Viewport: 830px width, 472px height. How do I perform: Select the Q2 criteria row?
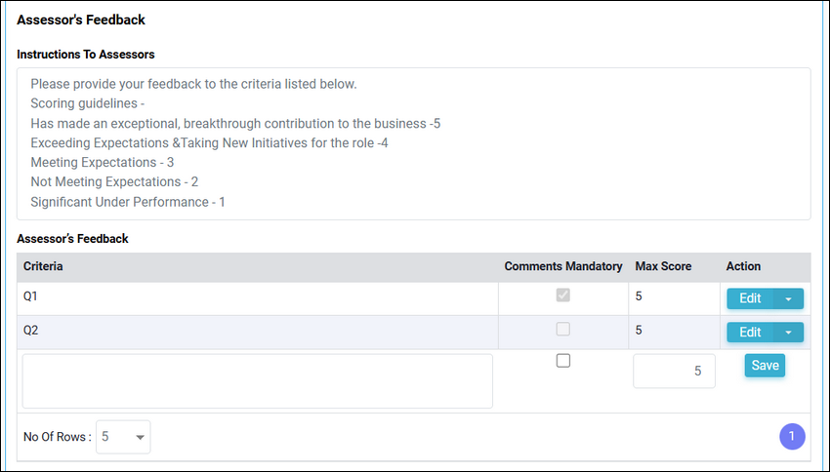[414, 333]
